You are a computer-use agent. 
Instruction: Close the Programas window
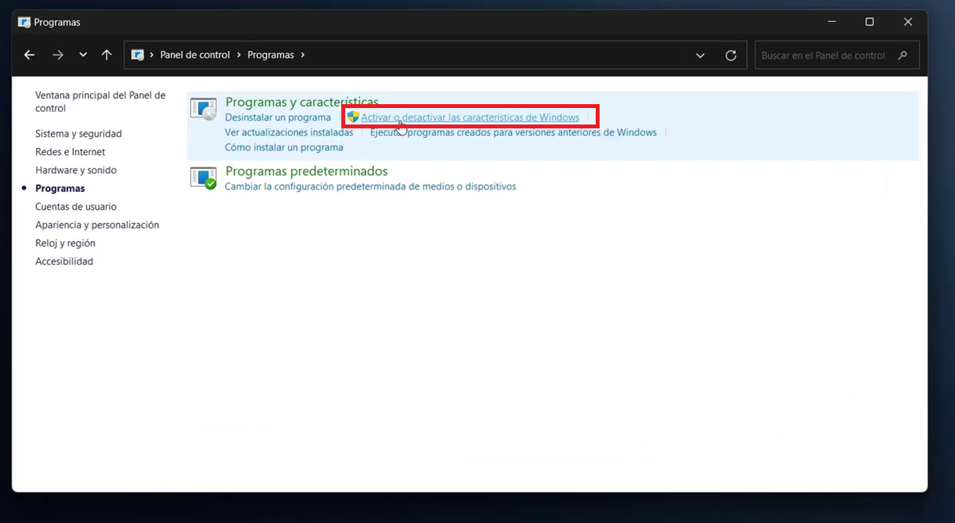tap(908, 22)
